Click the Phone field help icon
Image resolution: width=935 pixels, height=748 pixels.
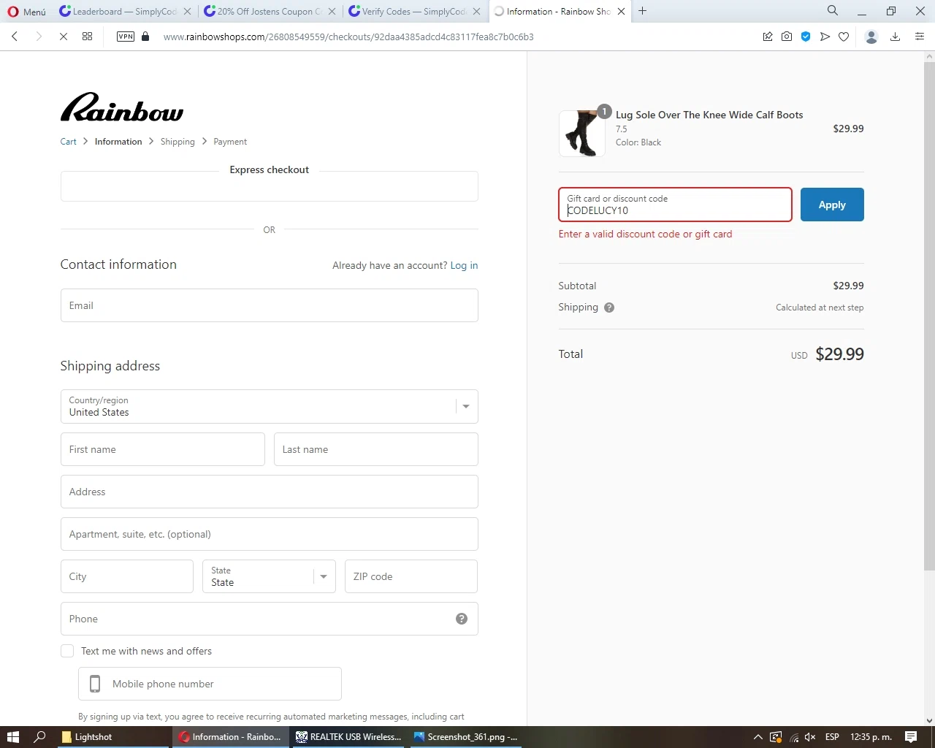[x=462, y=619]
